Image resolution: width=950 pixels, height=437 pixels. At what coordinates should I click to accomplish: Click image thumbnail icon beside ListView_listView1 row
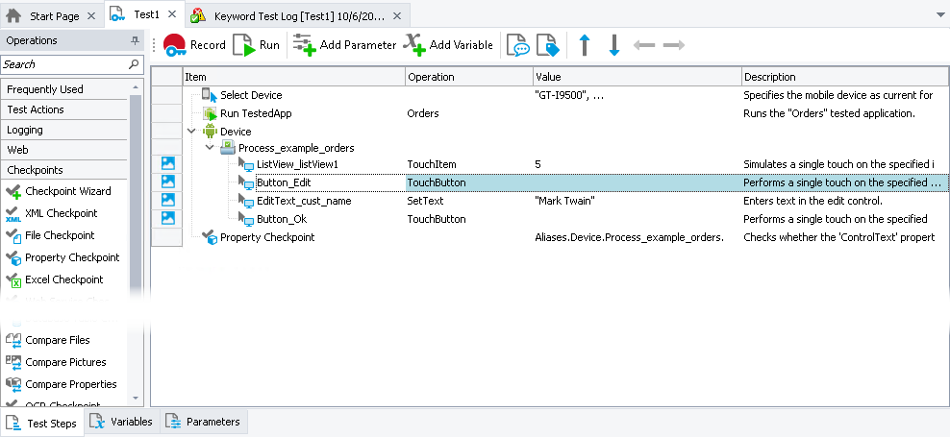tap(167, 164)
